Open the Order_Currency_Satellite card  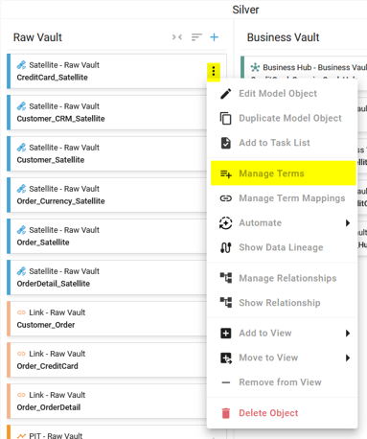(x=107, y=195)
